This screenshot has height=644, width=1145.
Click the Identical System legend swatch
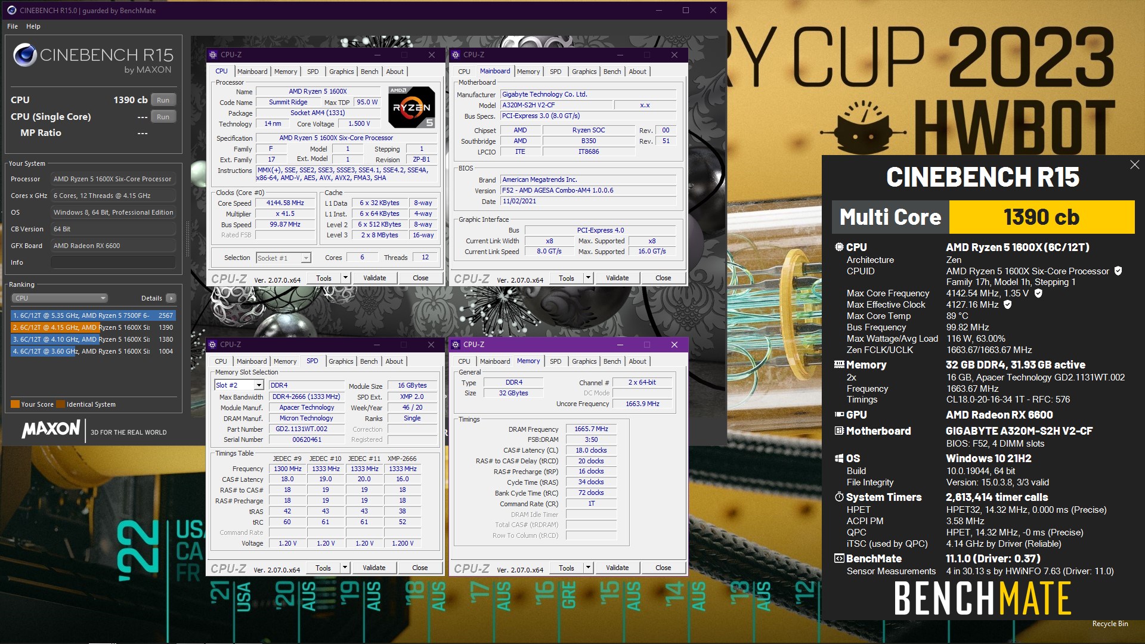pos(60,404)
